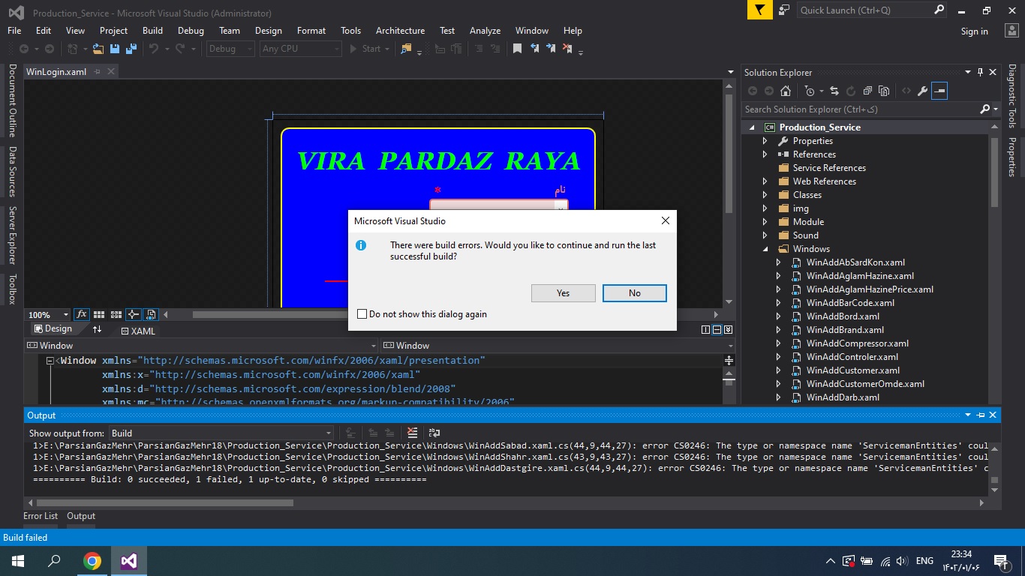Toggle Preview Selected Items button

click(x=939, y=91)
